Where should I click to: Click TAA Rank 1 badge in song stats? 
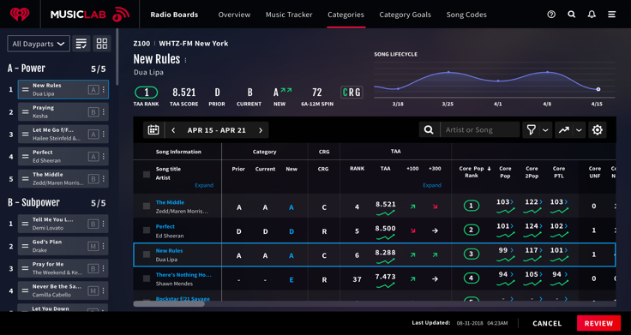pos(146,93)
